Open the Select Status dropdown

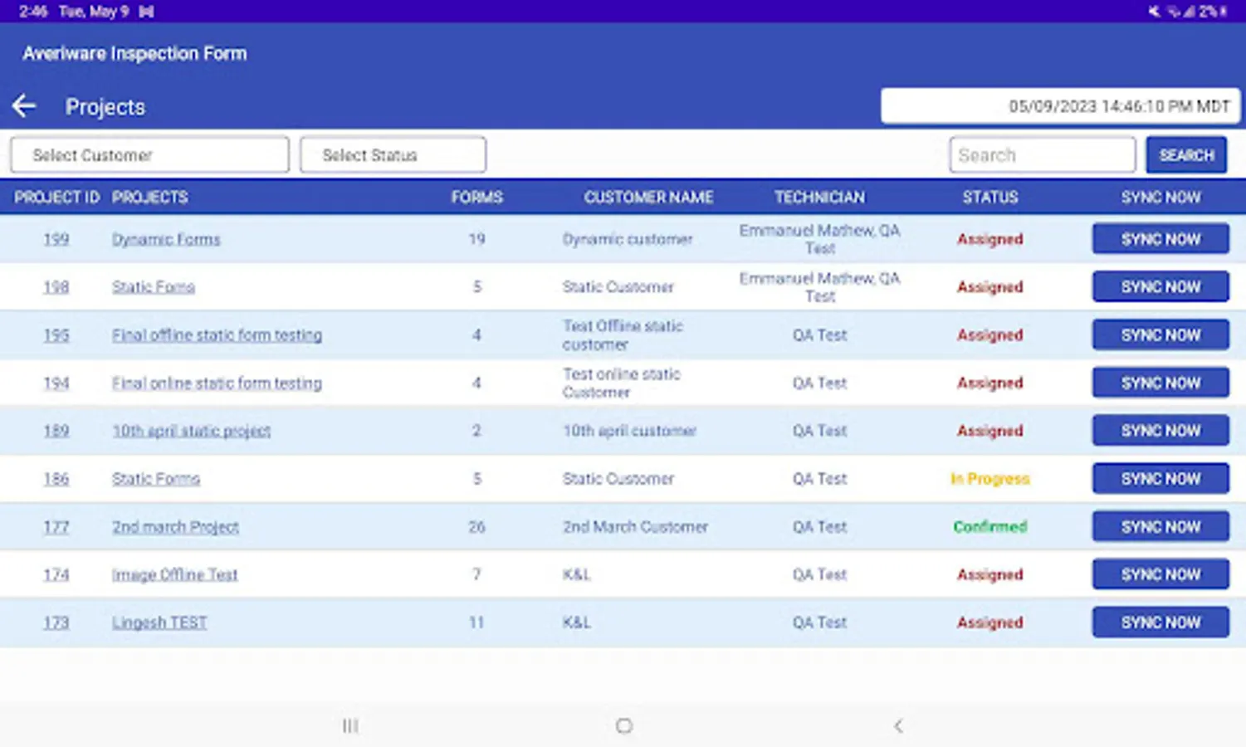tap(393, 155)
